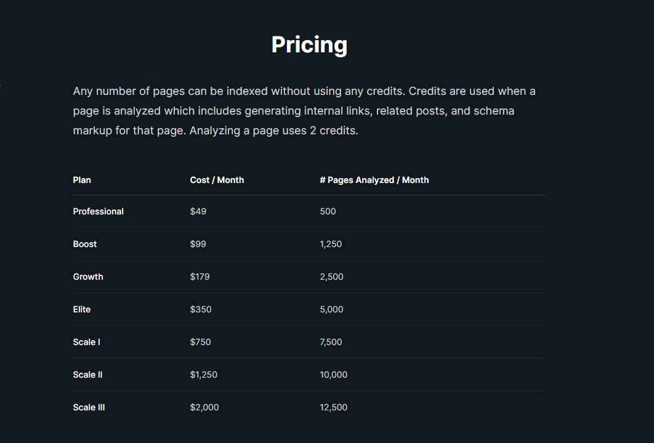
Task: Click the $350 price cell
Action: [x=201, y=309]
